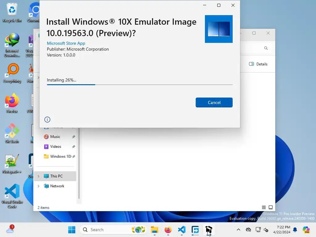Click the muted volume tray icon
This screenshot has width=316, height=237.
(x=266, y=230)
